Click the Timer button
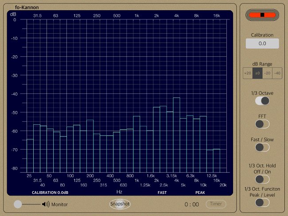The width and height of the screenshot is (288, 216). click(215, 204)
